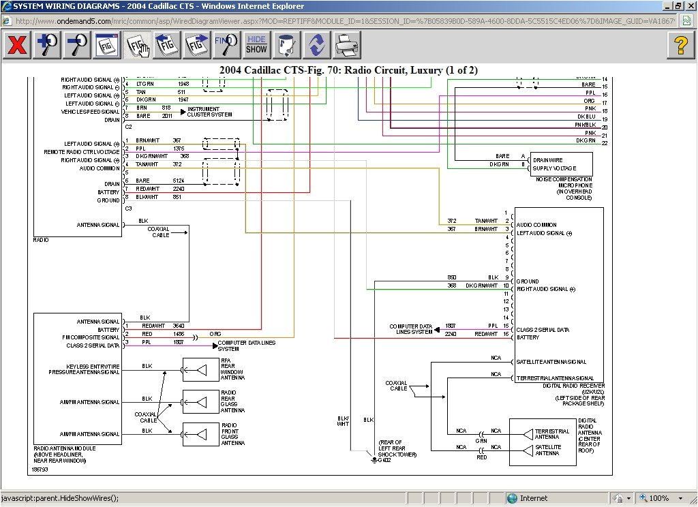The width and height of the screenshot is (698, 507).
Task: Print the radio circuit diagram
Action: [x=346, y=45]
